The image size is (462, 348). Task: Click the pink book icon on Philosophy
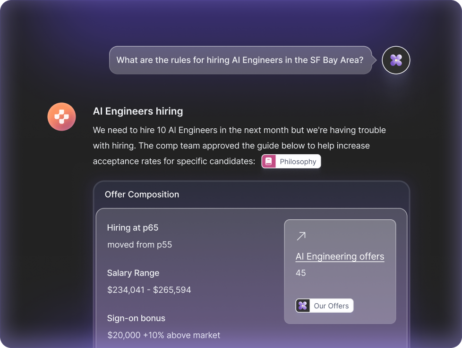[x=269, y=161]
